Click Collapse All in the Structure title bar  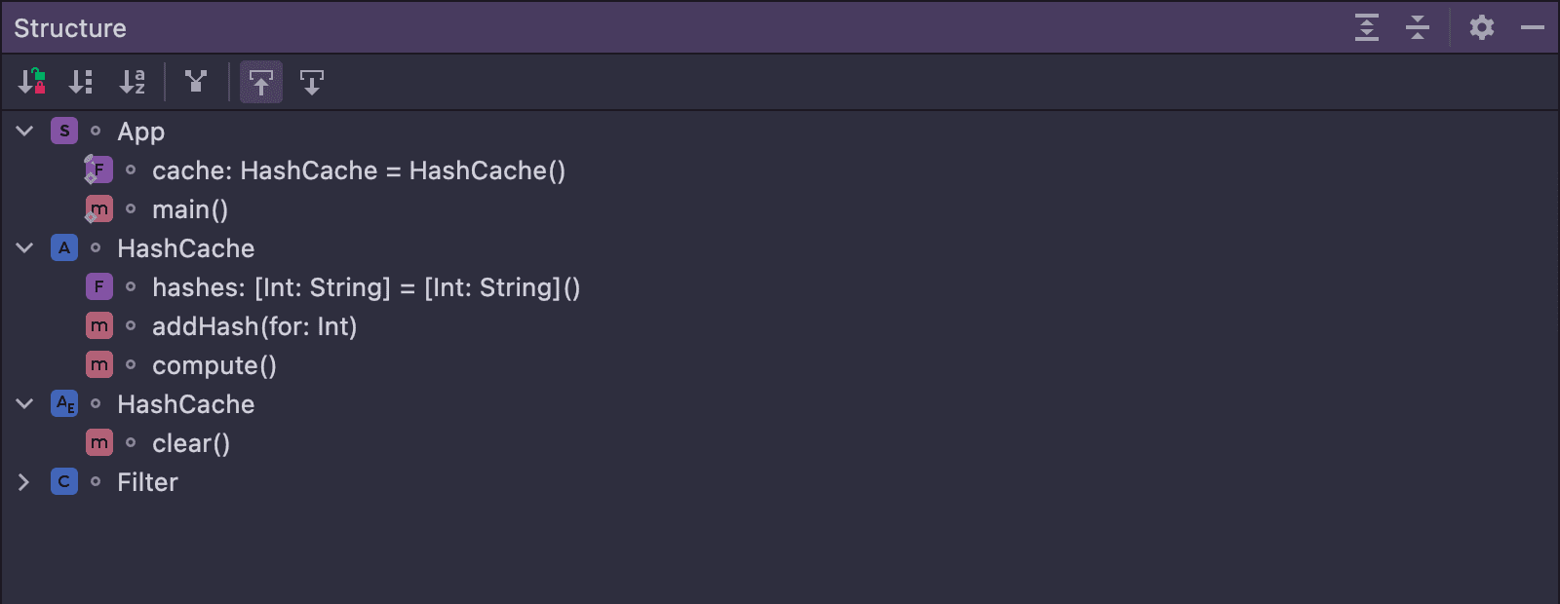coord(1417,27)
